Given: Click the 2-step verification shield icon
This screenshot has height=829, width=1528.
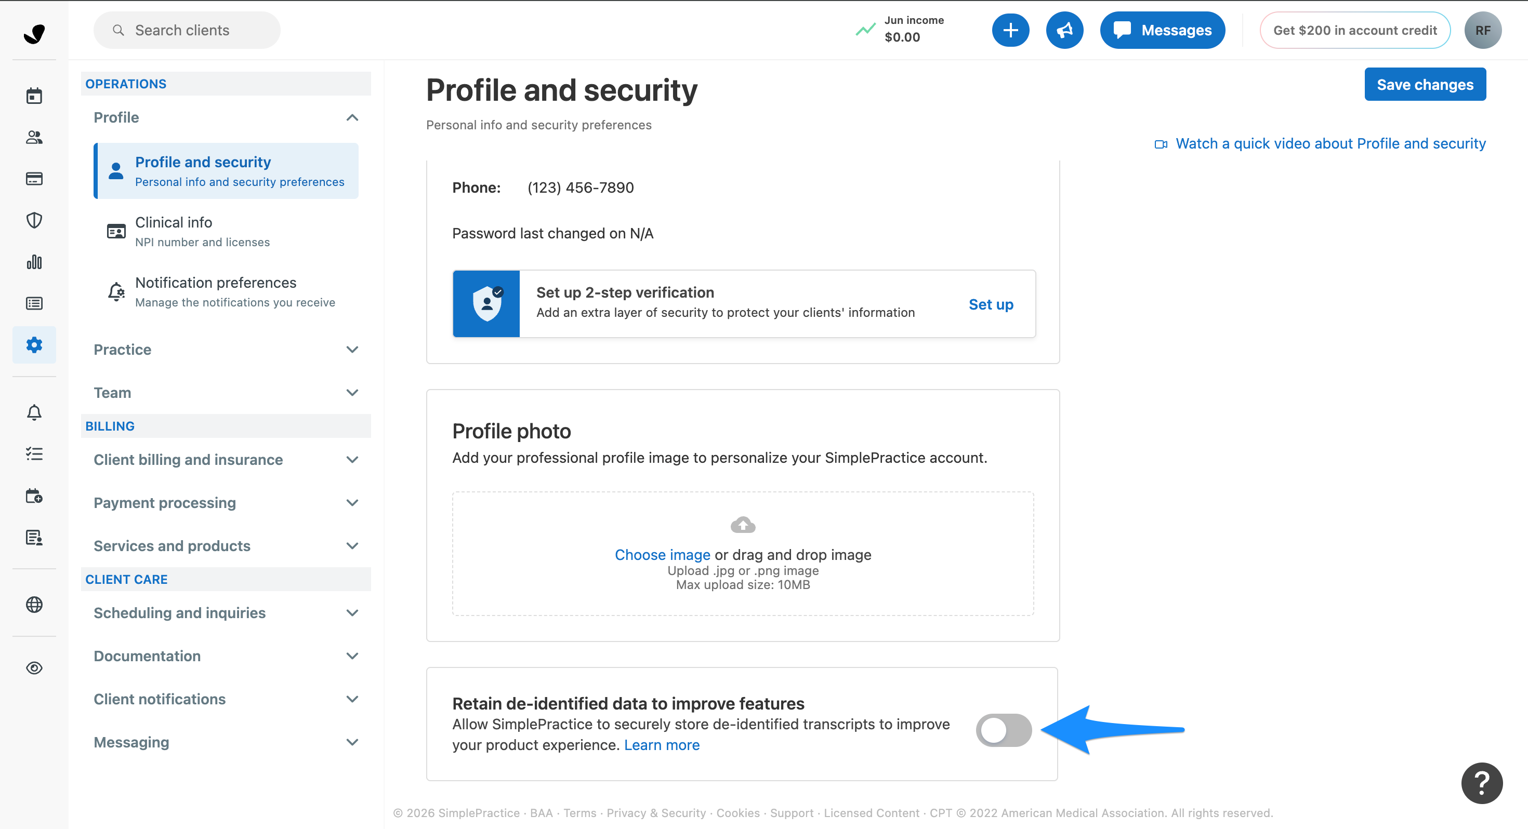Looking at the screenshot, I should click(486, 304).
